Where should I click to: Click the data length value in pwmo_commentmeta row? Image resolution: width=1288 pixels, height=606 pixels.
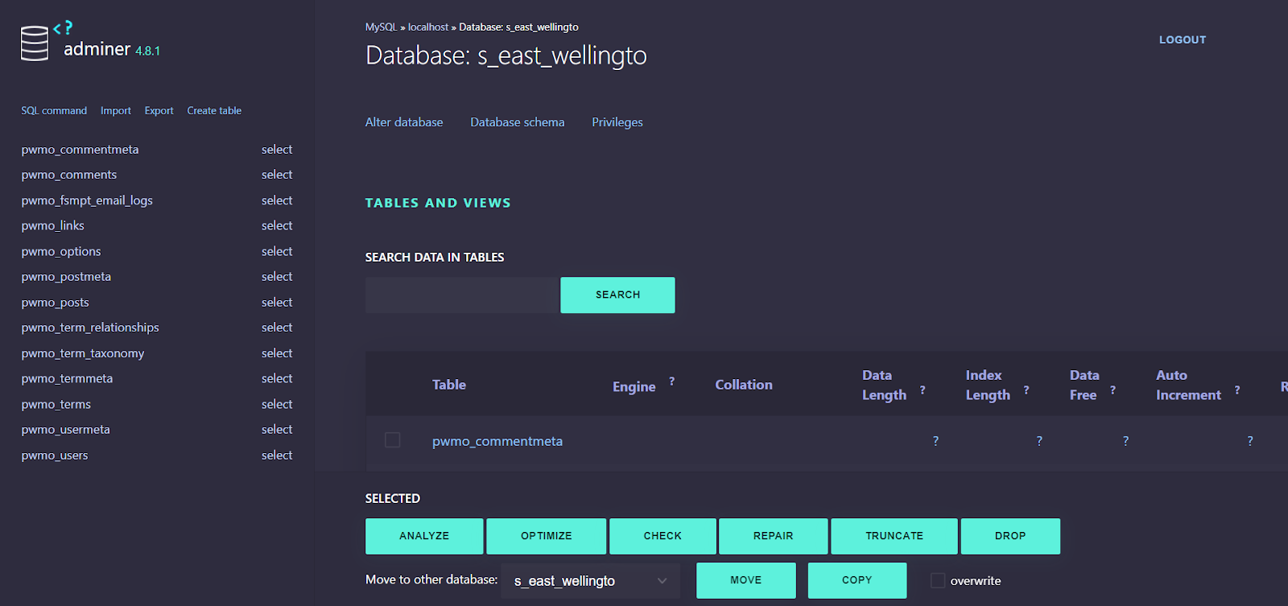935,441
